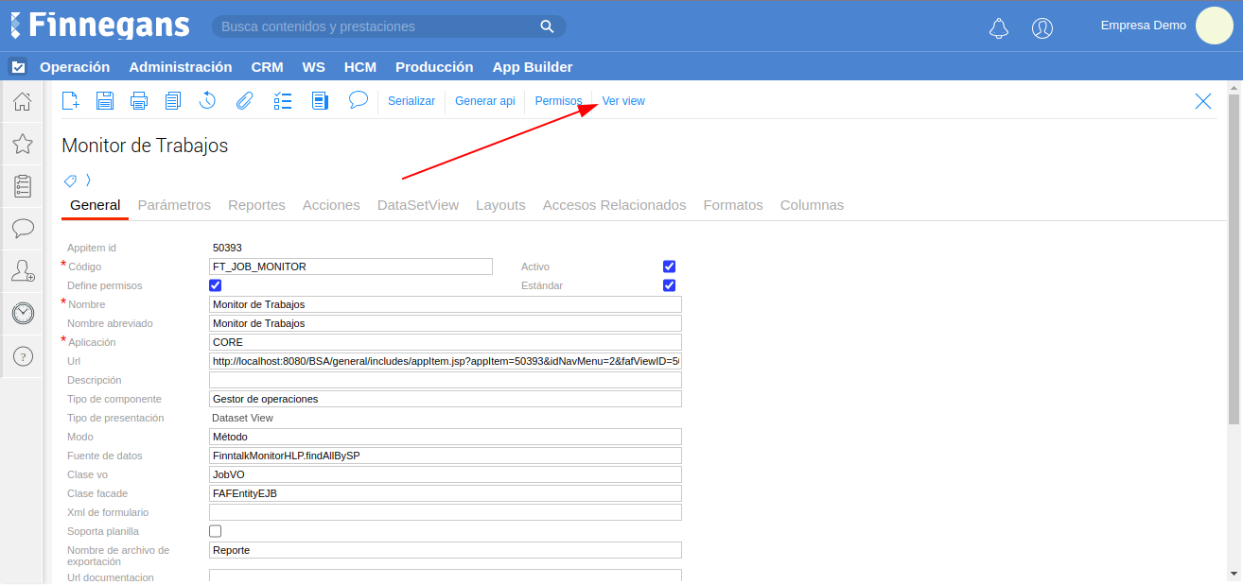Image resolution: width=1243 pixels, height=585 pixels.
Task: Open attachments with the paperclip icon
Action: [244, 101]
